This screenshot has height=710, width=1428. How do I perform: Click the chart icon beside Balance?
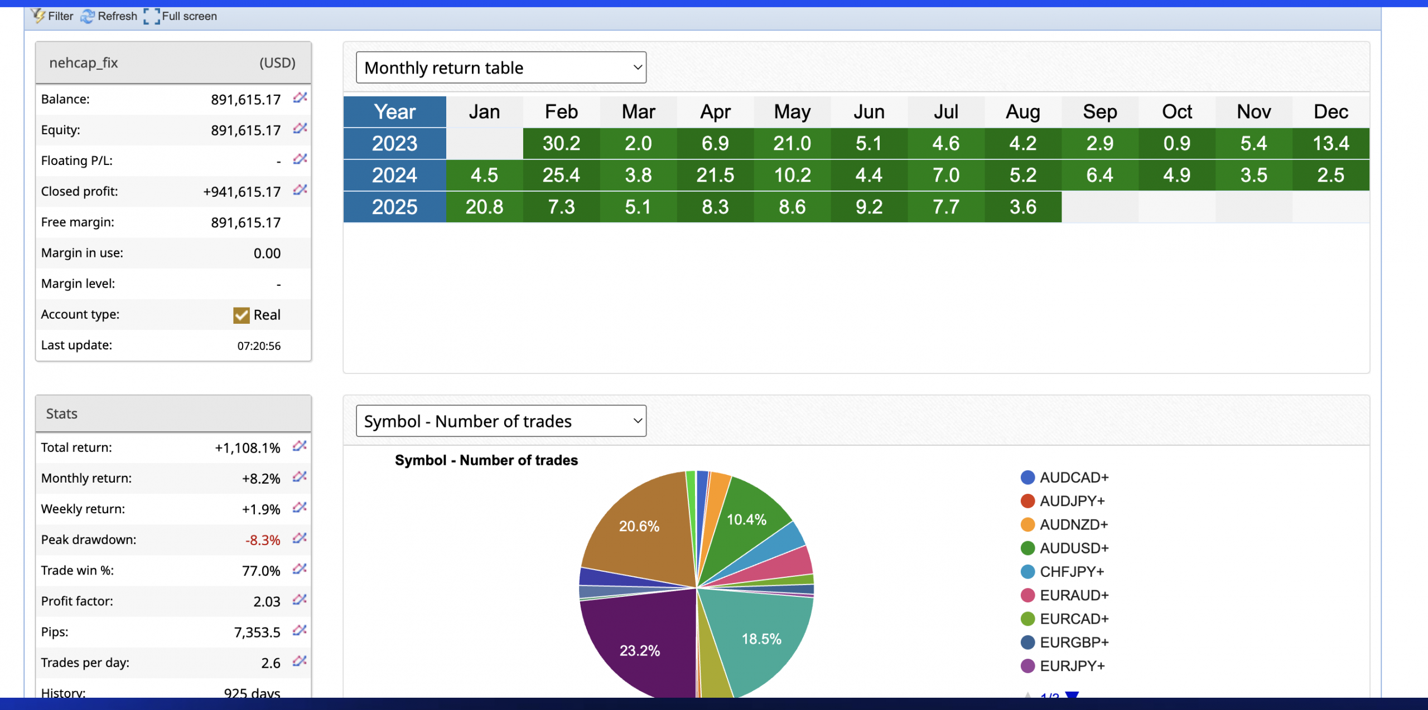pyautogui.click(x=300, y=98)
